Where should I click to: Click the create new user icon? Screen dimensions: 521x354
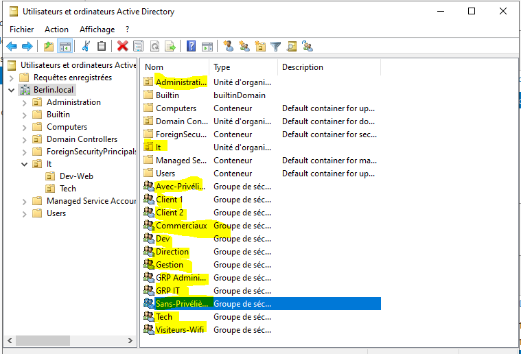pos(228,46)
